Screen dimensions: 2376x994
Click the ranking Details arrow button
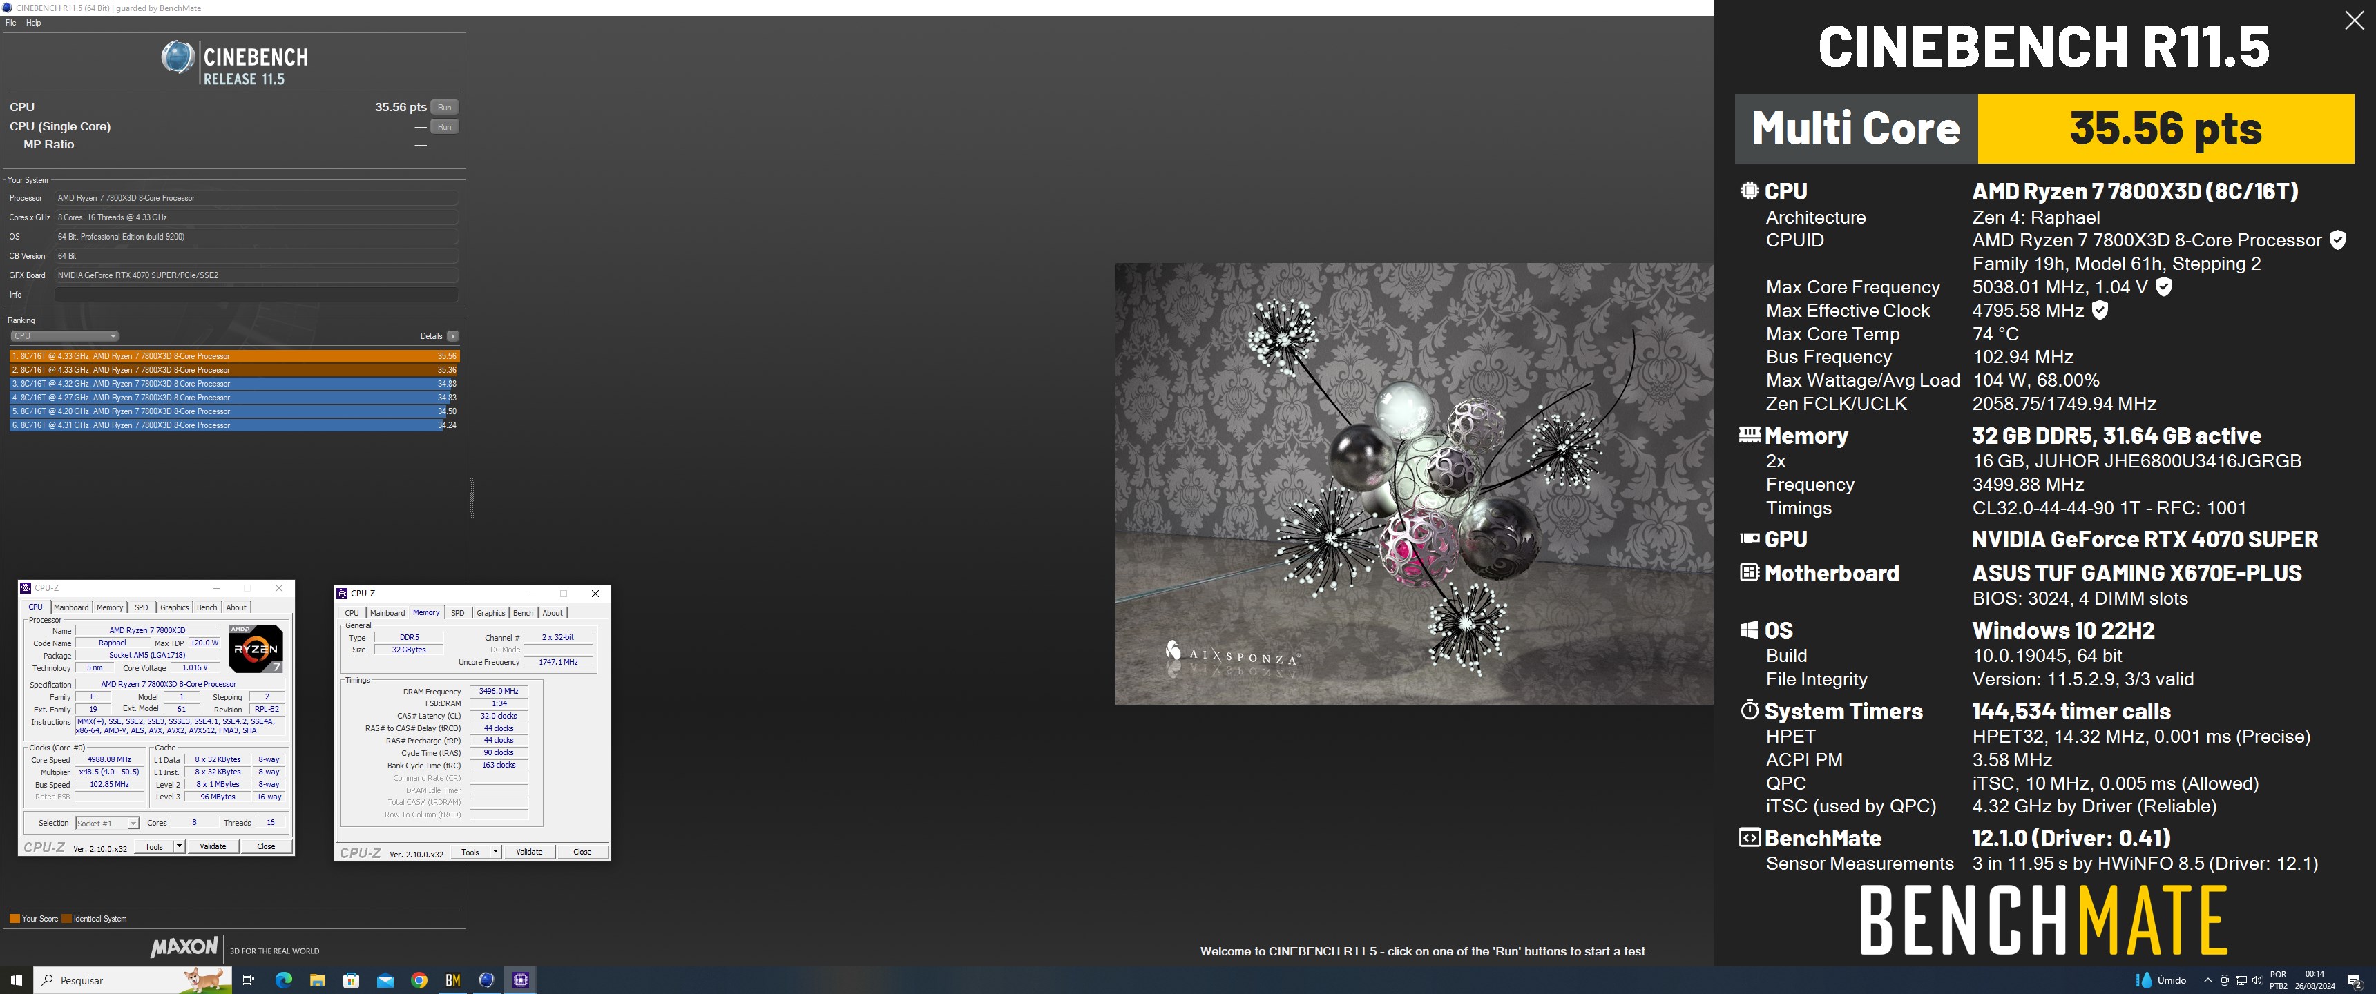(452, 335)
